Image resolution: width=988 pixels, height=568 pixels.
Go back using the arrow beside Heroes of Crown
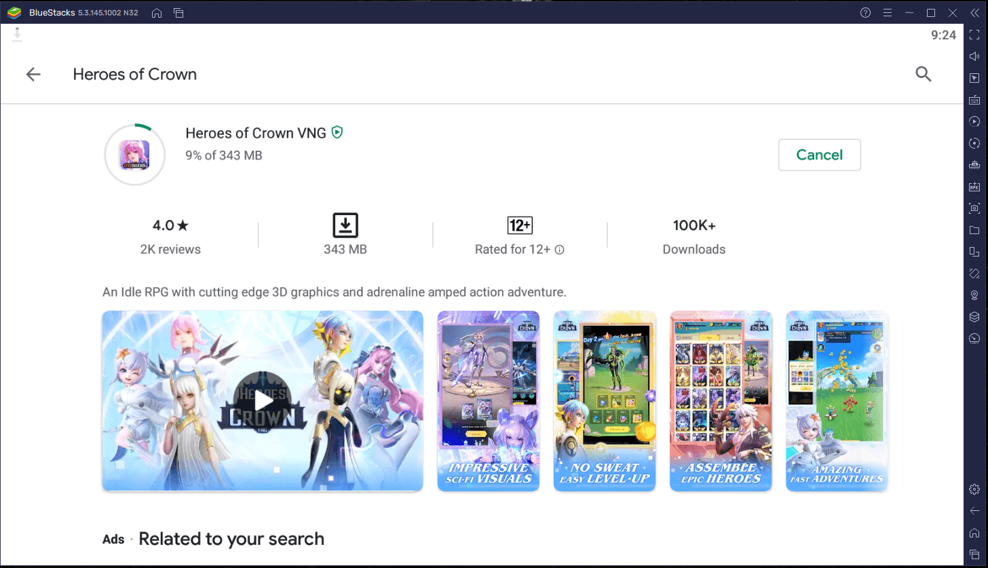[x=33, y=75]
